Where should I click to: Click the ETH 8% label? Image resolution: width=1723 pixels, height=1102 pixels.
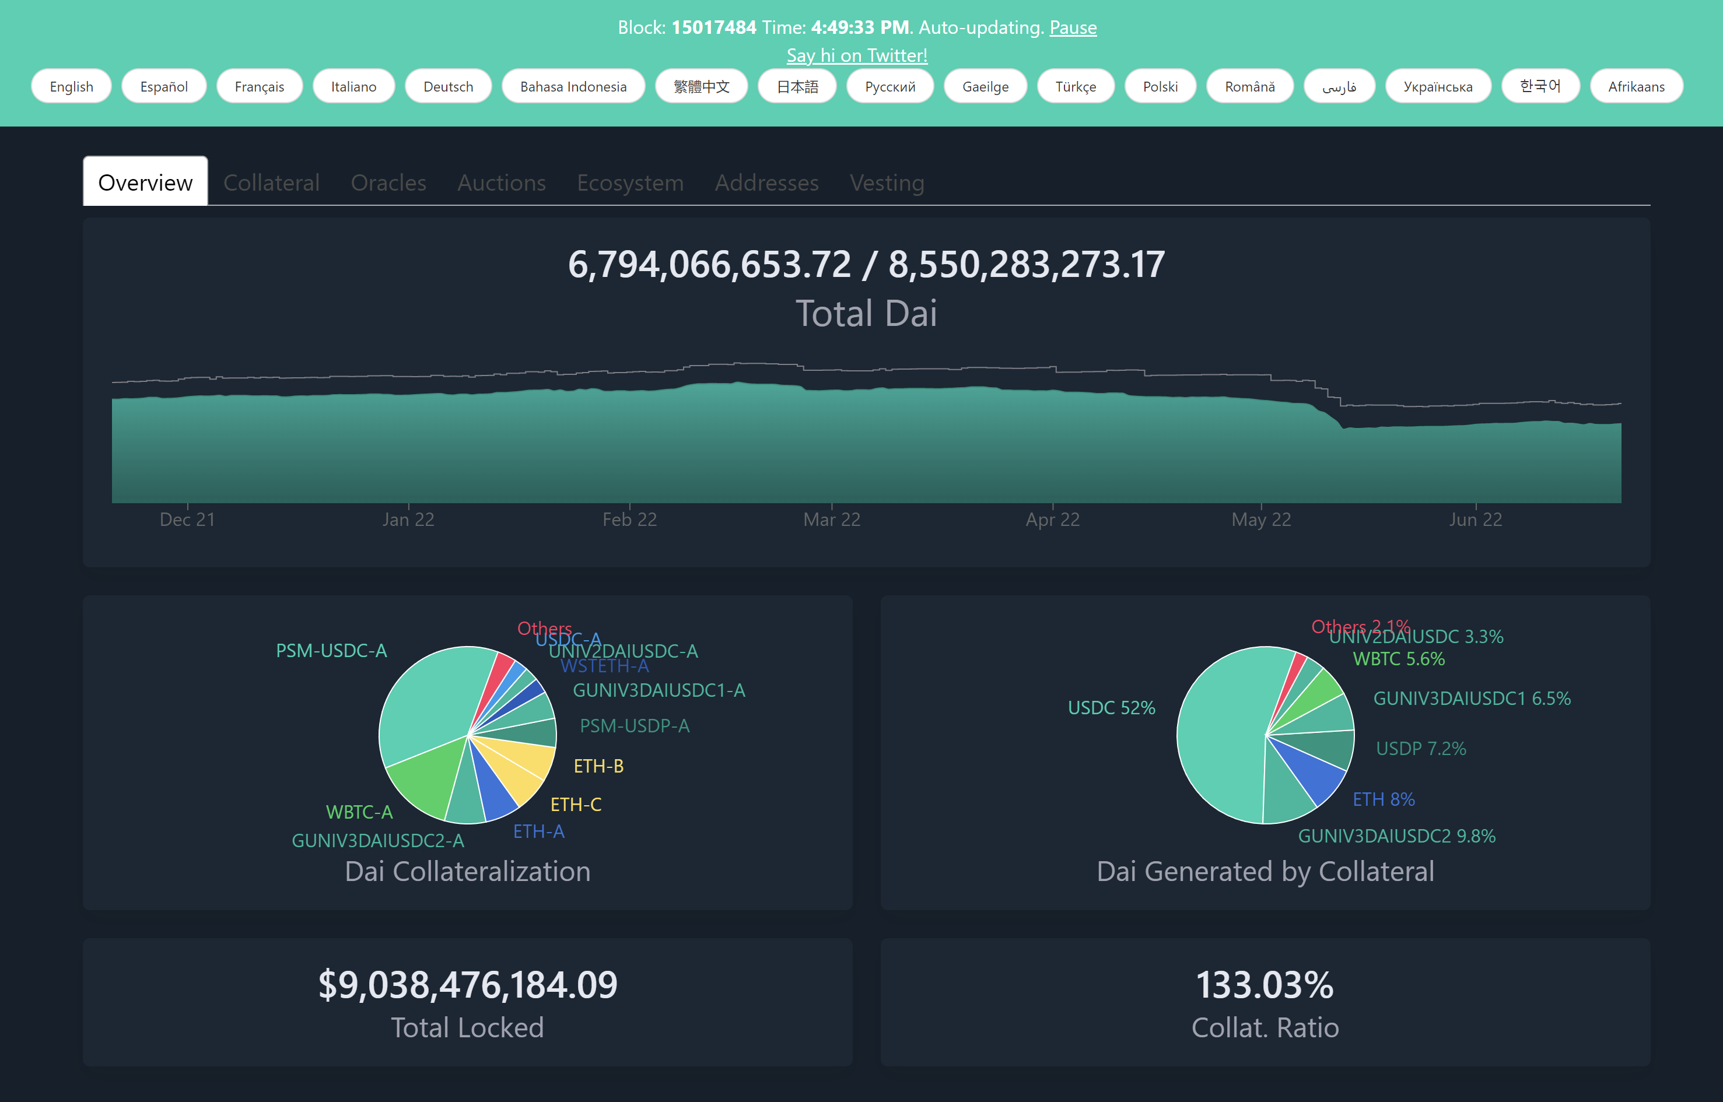1384,799
